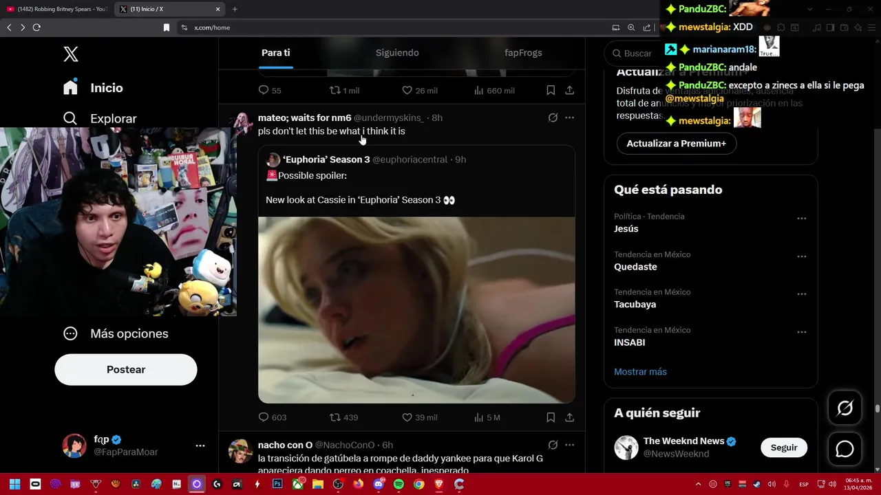
Task: Like the top post with 26 mil likes
Action: [407, 90]
